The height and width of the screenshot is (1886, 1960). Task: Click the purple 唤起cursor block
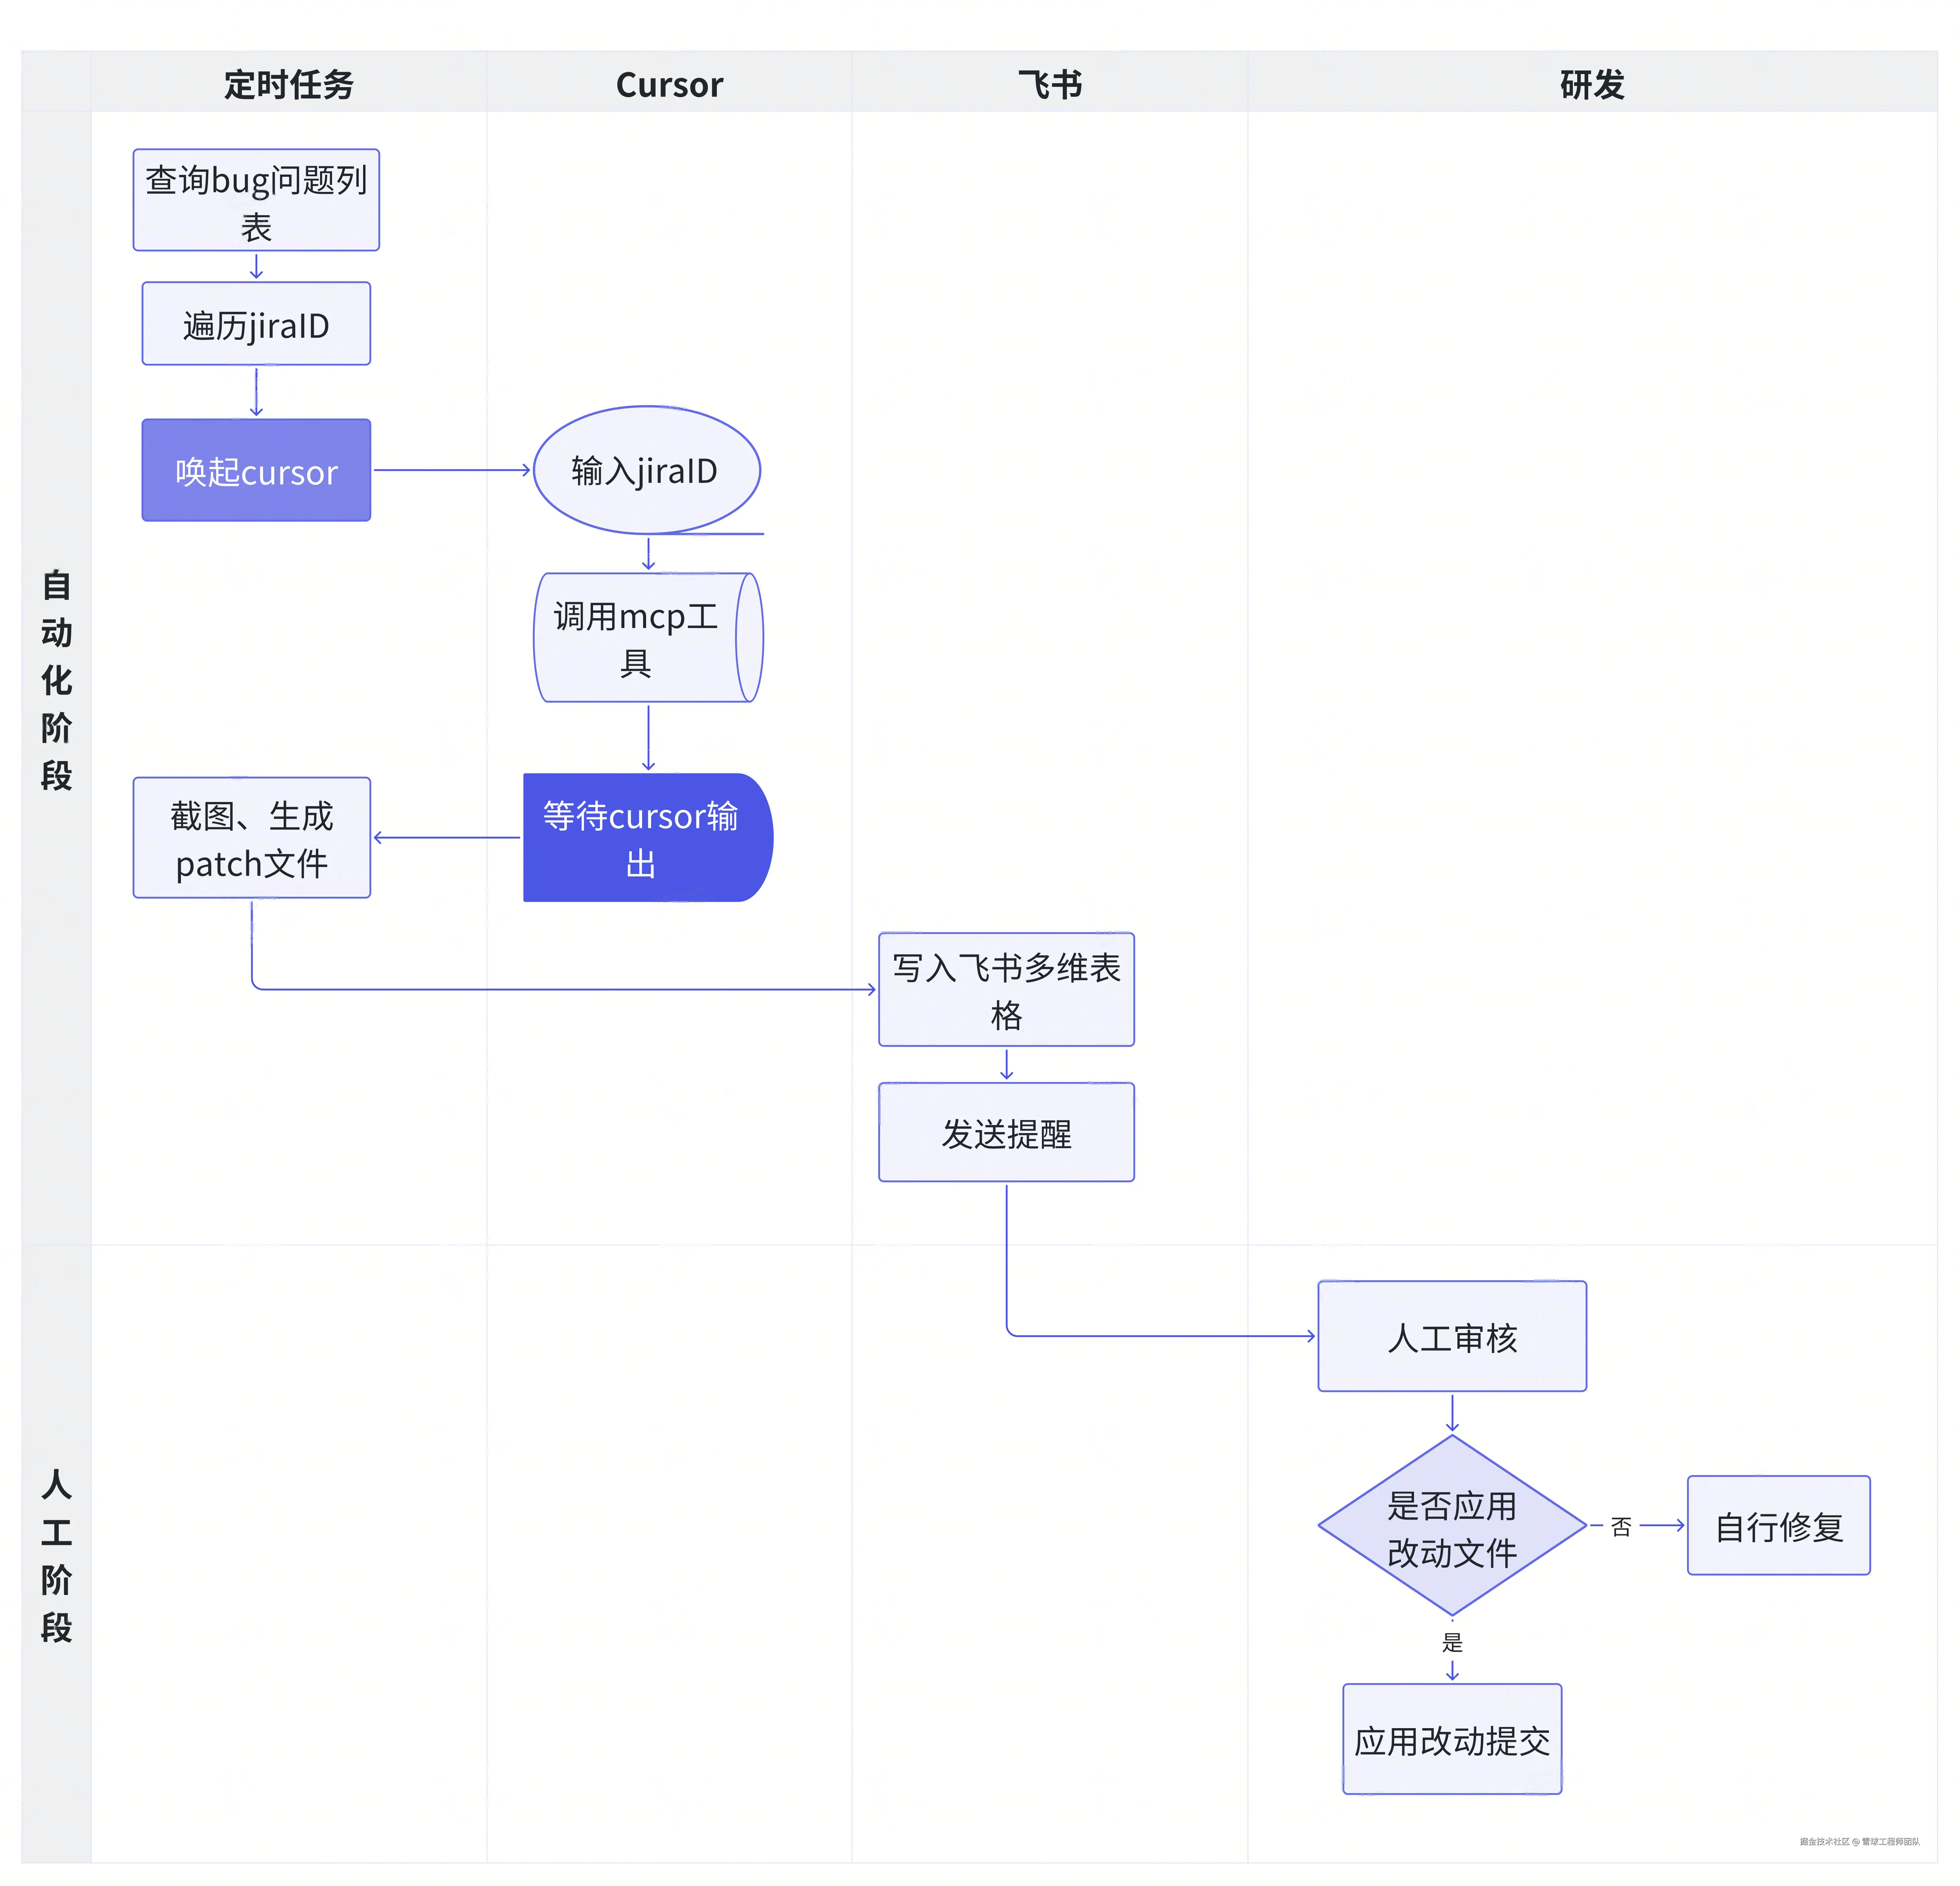256,470
